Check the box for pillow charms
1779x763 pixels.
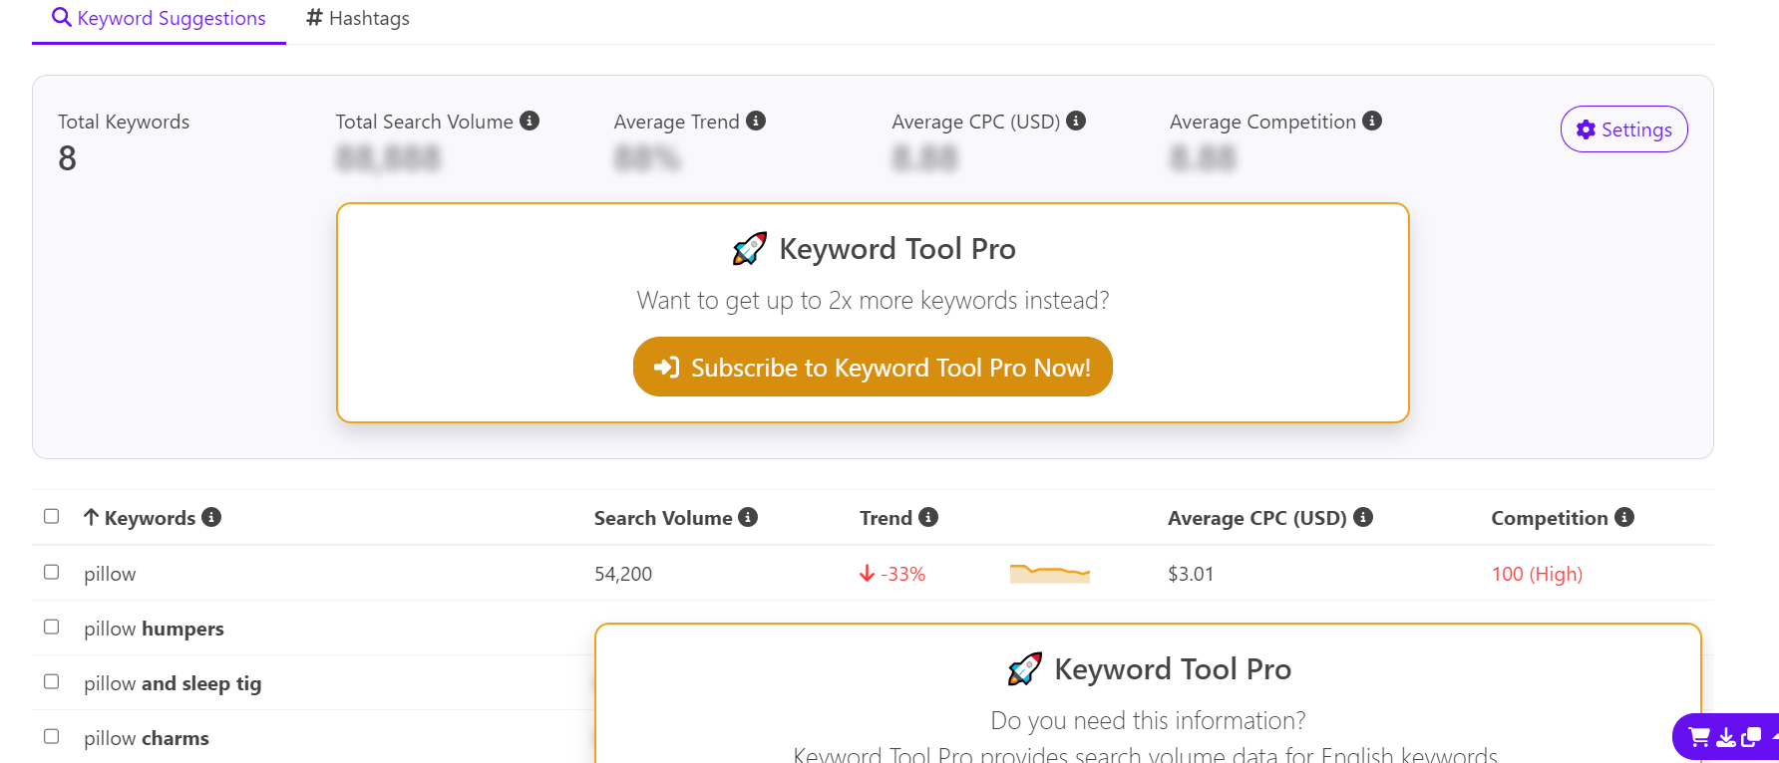pyautogui.click(x=52, y=736)
